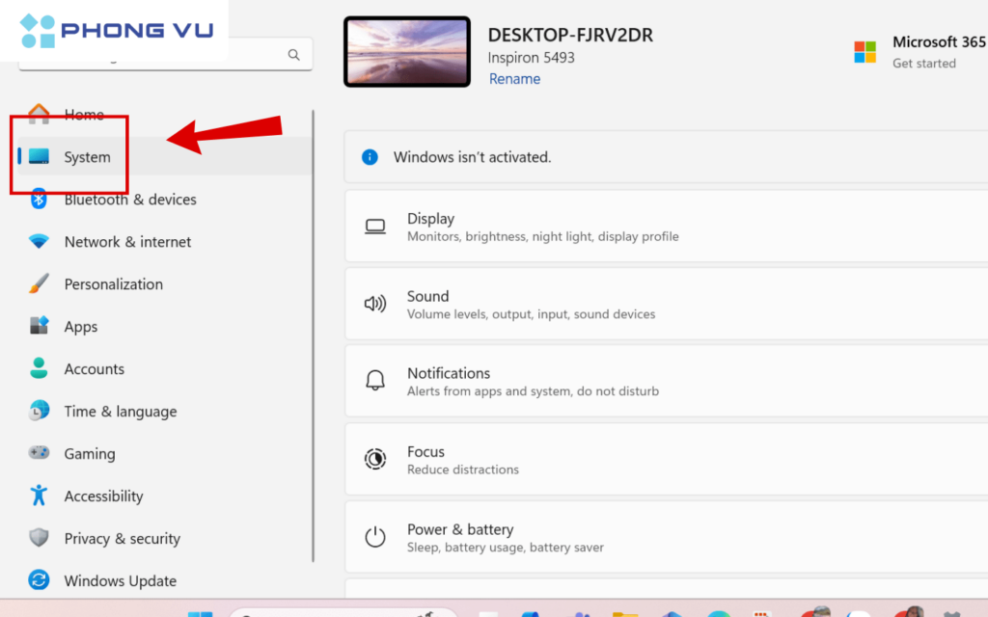The width and height of the screenshot is (988, 617).
Task: Select the Personalization paintbrush icon
Action: point(39,284)
